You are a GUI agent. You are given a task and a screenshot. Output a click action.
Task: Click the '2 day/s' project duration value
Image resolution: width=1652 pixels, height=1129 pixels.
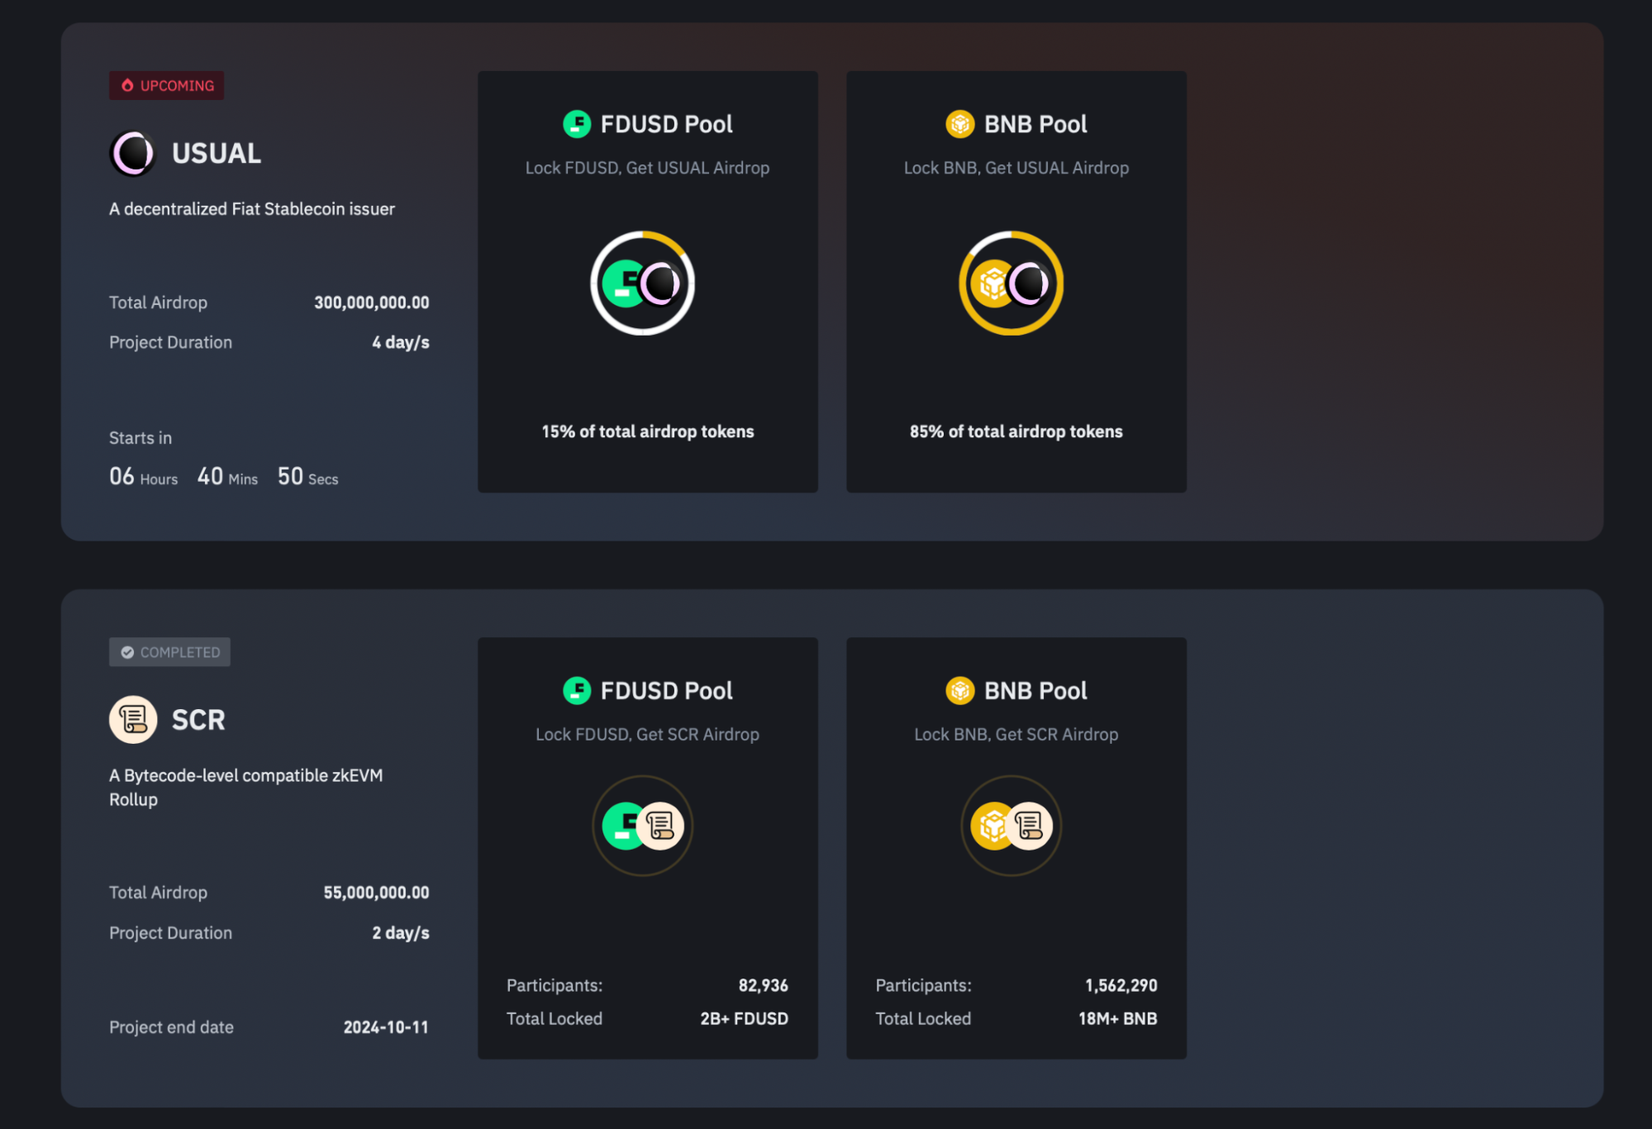(401, 933)
